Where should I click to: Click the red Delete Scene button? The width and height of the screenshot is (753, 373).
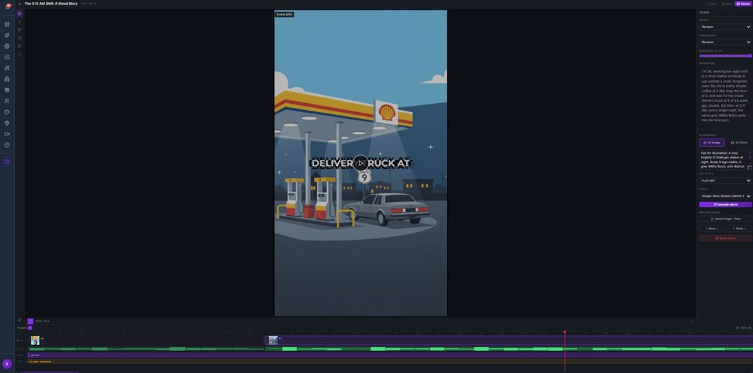(x=725, y=238)
